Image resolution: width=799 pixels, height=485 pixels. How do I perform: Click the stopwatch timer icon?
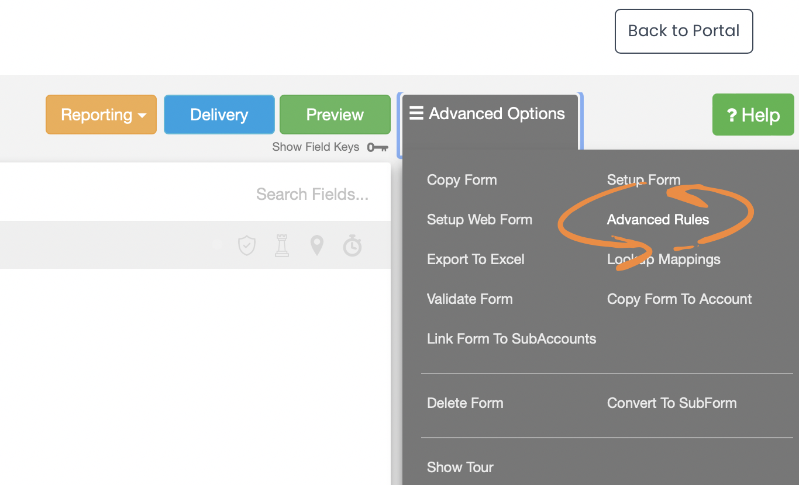pos(352,245)
